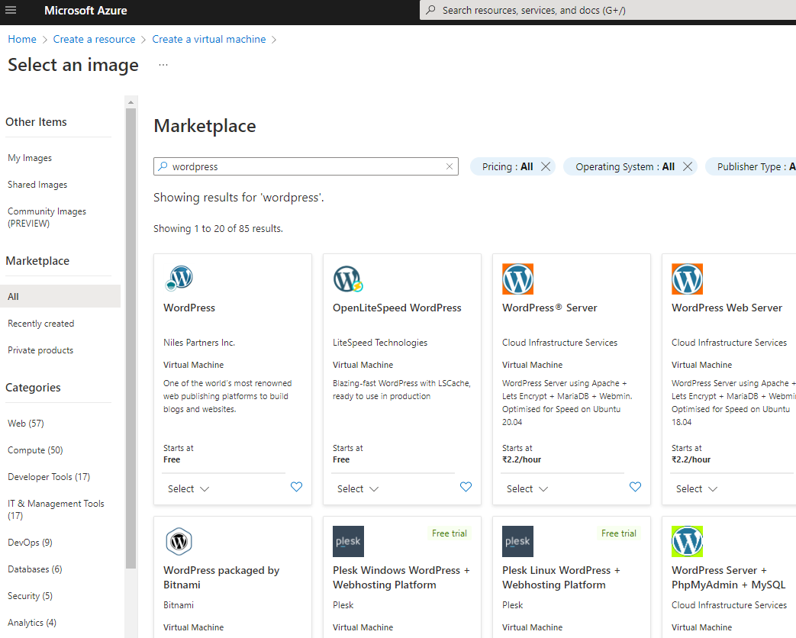Open the WordPress Web Server title
The height and width of the screenshot is (638, 796).
click(727, 308)
